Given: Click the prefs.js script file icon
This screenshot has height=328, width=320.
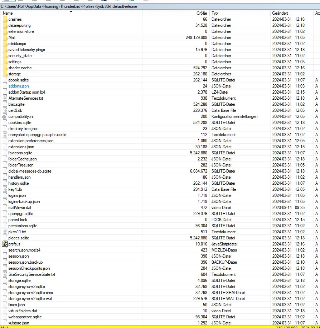Looking at the screenshot, I should 5,244.
